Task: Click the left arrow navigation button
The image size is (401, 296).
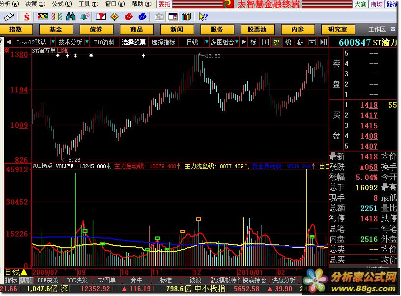Action: click(8, 42)
